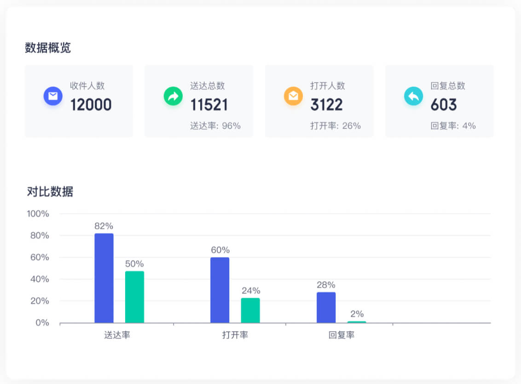Screen dimensions: 521x384
Task: Click the 0% y-axis tick label
Action: (x=42, y=322)
